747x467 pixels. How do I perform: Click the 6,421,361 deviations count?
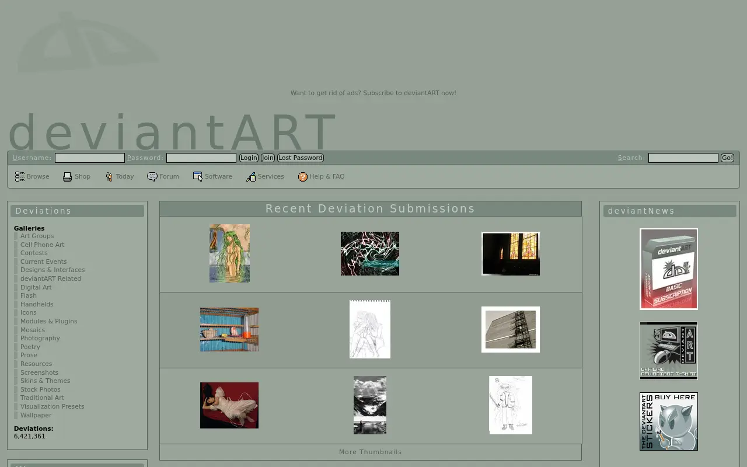pos(30,436)
